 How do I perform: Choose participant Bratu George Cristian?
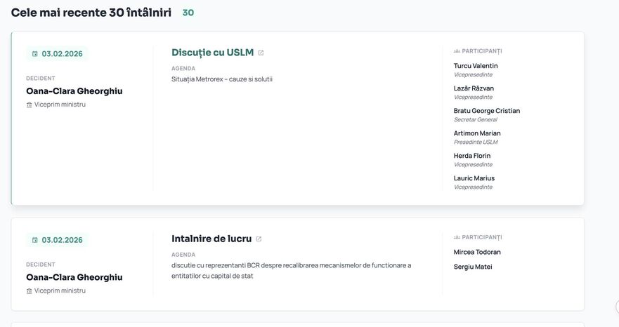click(487, 111)
